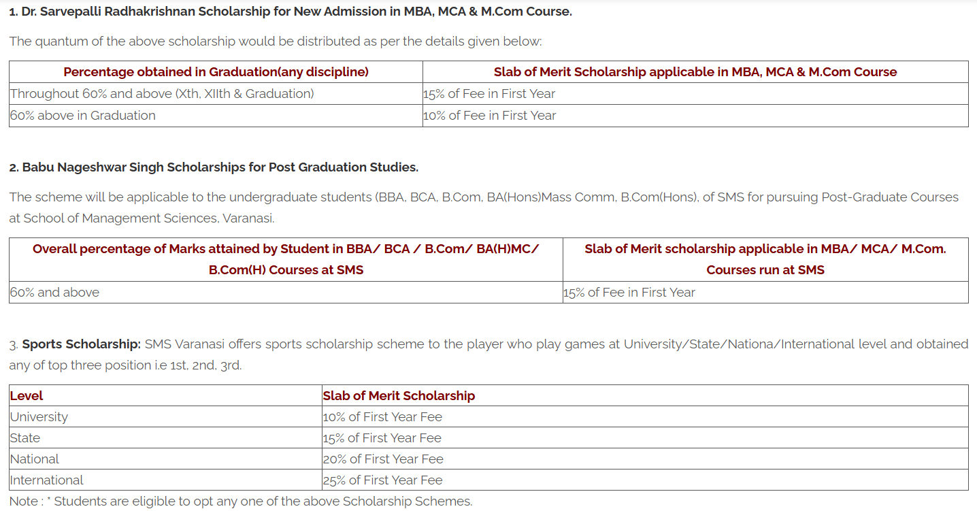The width and height of the screenshot is (977, 511).
Task: Select the '60% and above' table cell
Action: 55,293
